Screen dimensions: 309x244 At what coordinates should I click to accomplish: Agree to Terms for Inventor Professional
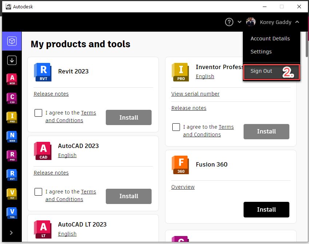pyautogui.click(x=176, y=127)
